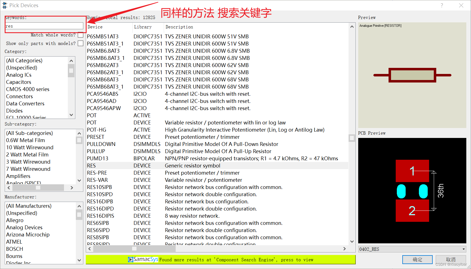Click left arrow of bottom horizontal scrollbar
The height and width of the screenshot is (269, 471).
(89, 249)
